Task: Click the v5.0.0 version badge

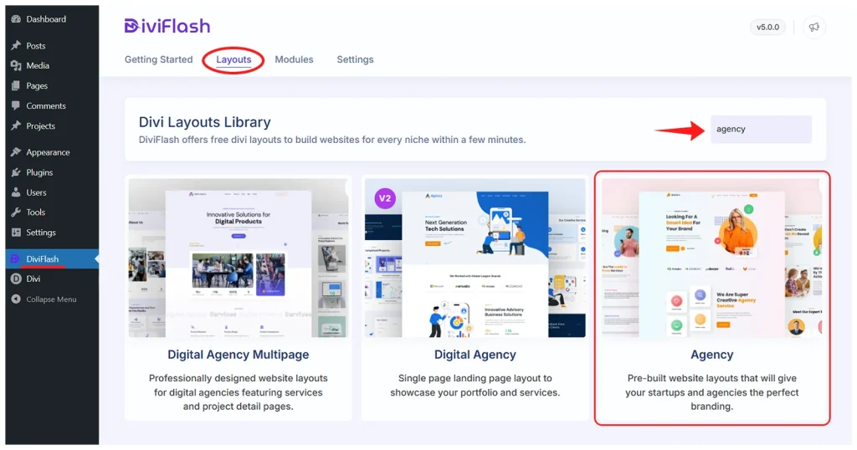Action: (767, 27)
